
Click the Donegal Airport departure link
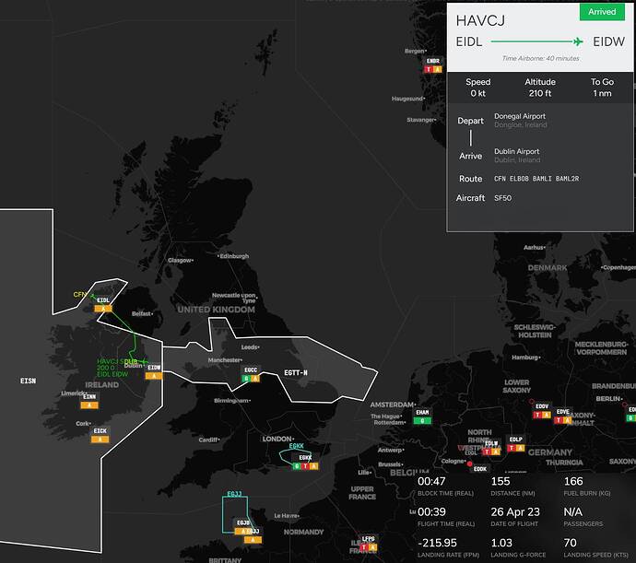(x=520, y=116)
